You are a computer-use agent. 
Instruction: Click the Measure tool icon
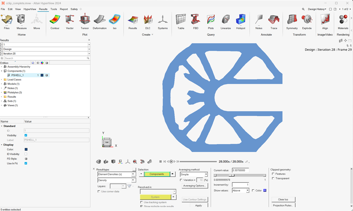click(x=21, y=21)
